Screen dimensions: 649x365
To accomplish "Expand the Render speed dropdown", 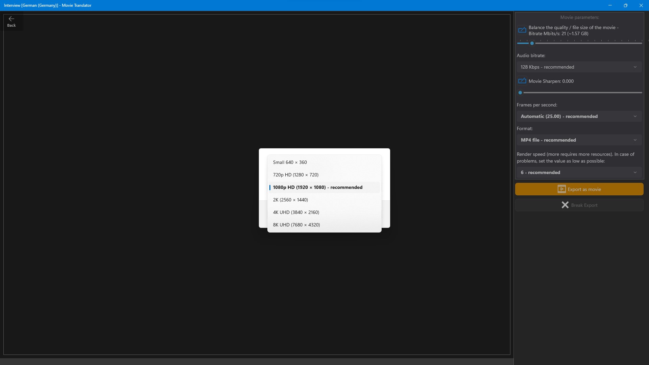I will click(579, 172).
